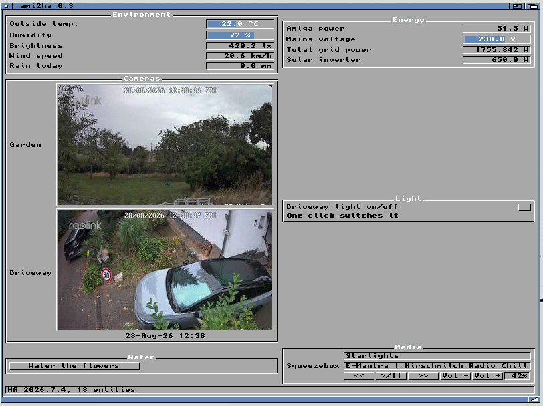Click the ami2ha 0.3 title bar

pyautogui.click(x=261, y=6)
